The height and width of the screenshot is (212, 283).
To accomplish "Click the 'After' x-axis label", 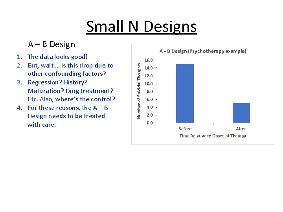I will point(241,129).
